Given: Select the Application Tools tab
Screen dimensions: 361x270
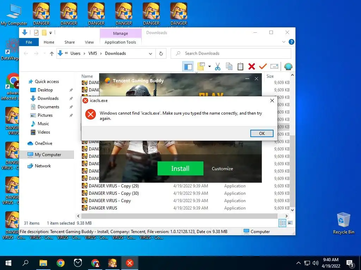Looking at the screenshot, I should click(x=120, y=42).
